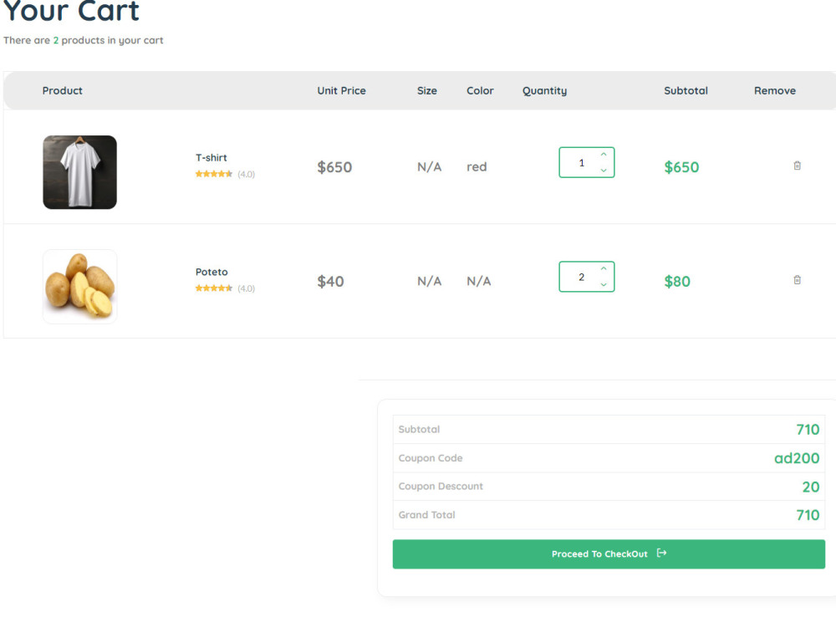836x627 pixels.
Task: Click the Grand Total label
Action: pos(426,515)
